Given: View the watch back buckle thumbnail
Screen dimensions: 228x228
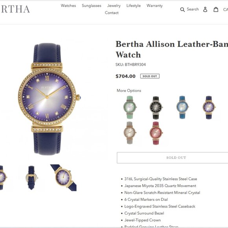Looking at the screenshot, I should 31,178.
